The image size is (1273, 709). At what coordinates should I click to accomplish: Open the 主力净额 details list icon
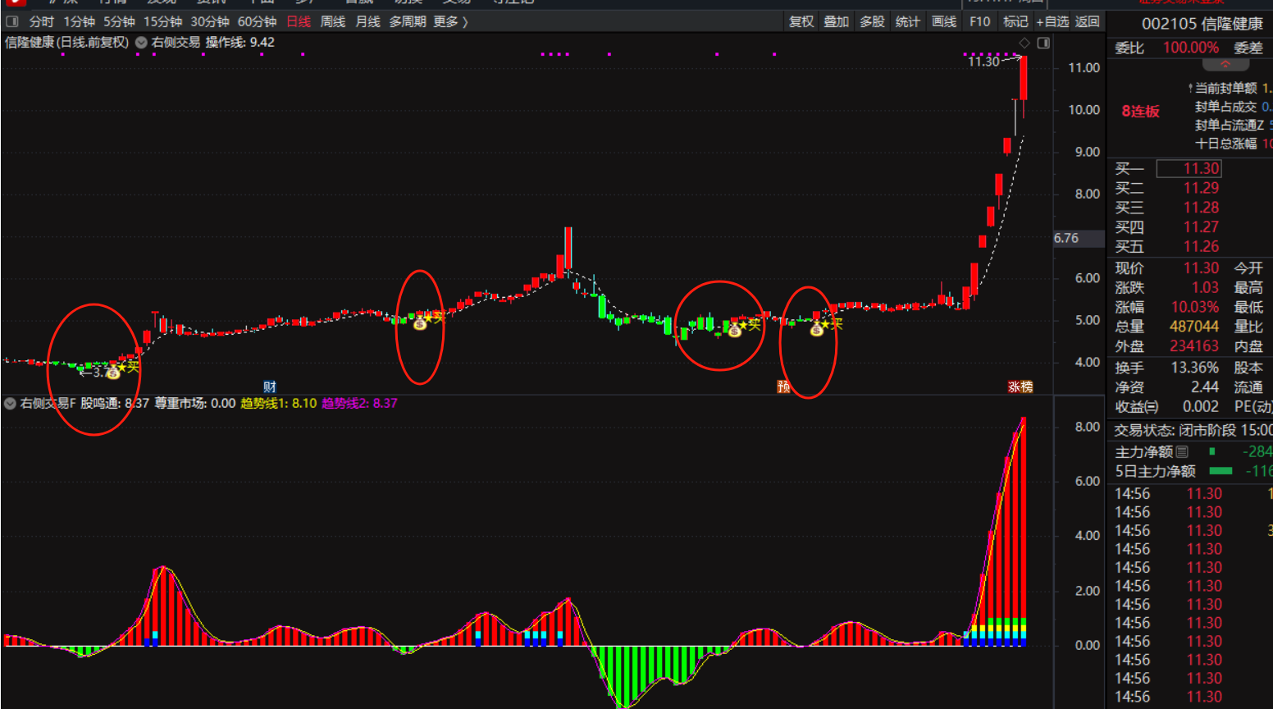point(1182,451)
